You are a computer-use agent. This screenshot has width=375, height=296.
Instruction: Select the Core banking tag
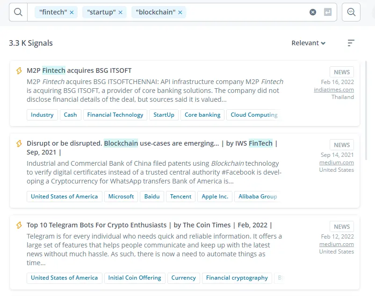[202, 115]
